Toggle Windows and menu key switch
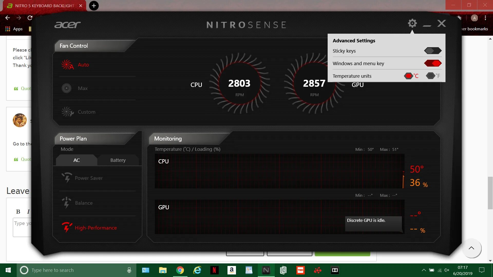The height and width of the screenshot is (277, 493). tap(433, 63)
